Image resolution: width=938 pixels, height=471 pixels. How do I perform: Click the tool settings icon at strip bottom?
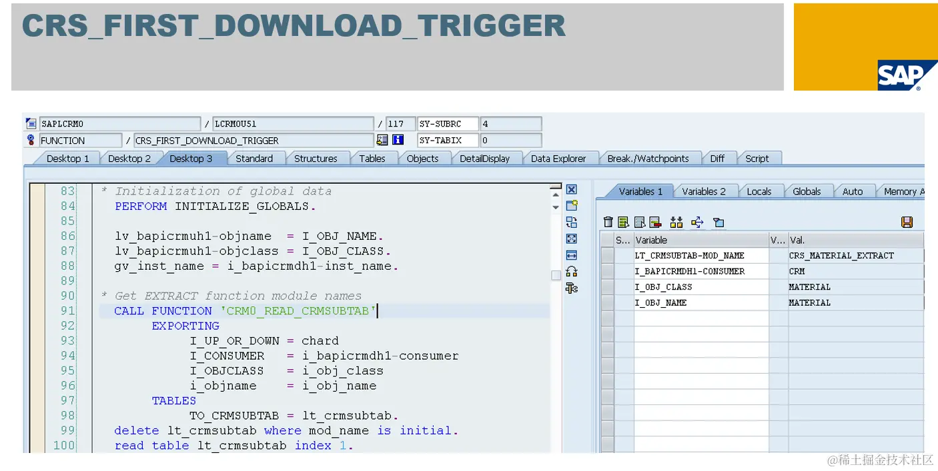571,288
